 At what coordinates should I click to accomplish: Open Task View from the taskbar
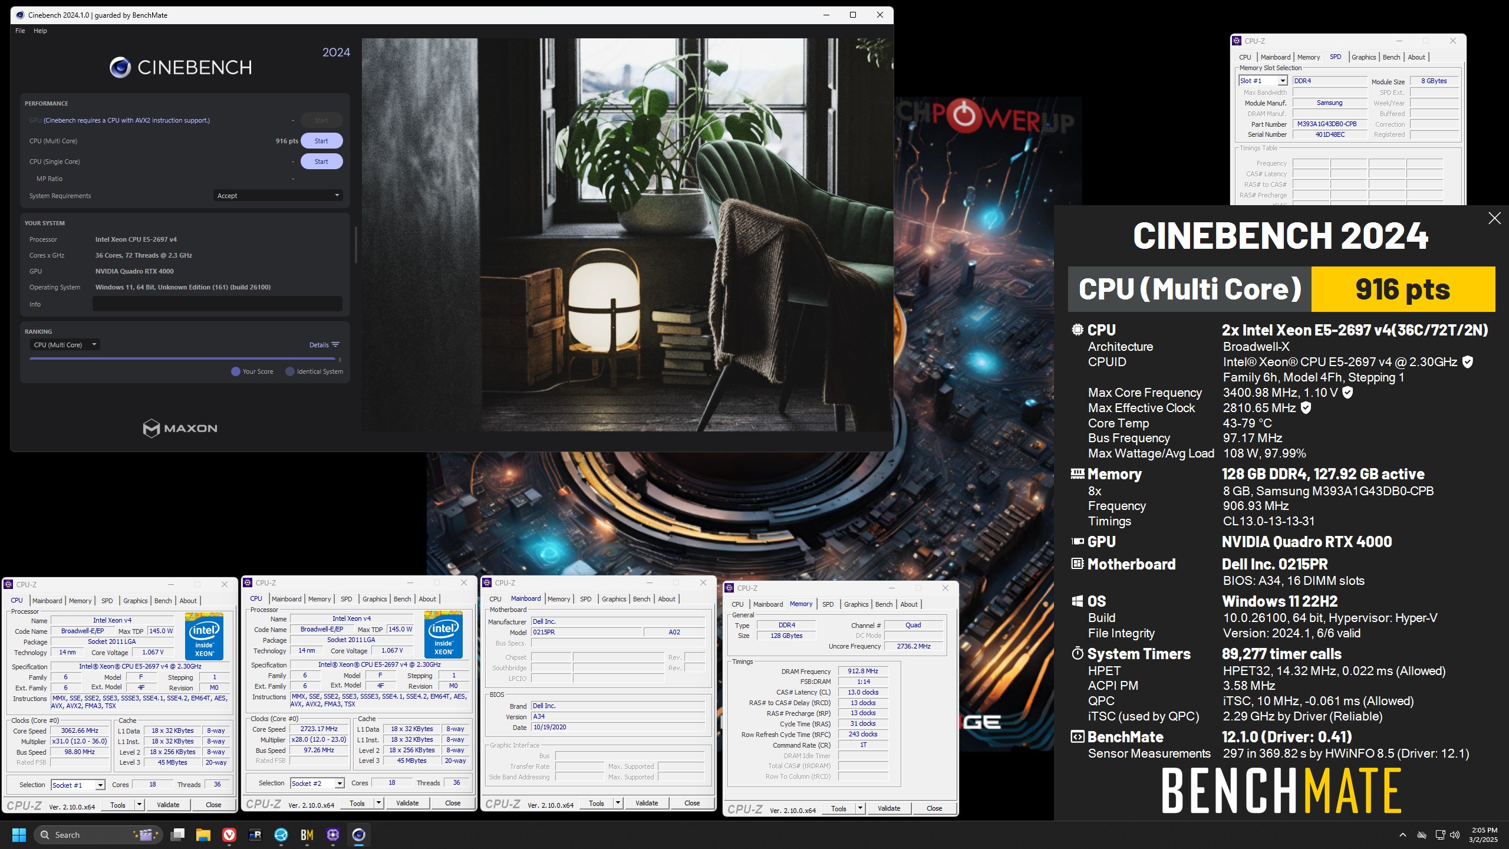tap(177, 835)
